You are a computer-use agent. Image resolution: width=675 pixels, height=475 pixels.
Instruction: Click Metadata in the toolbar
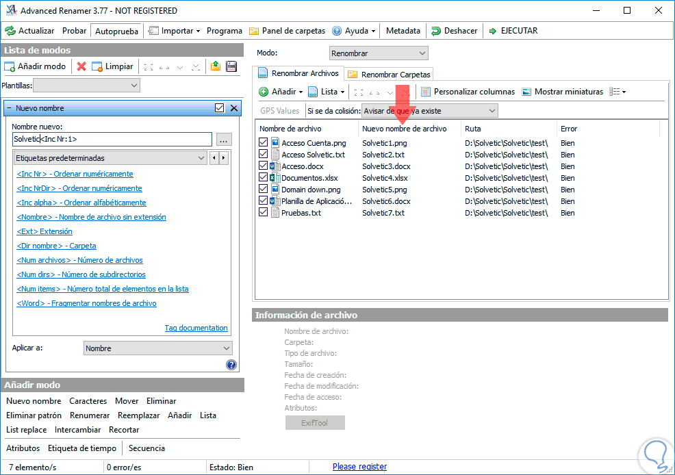point(403,31)
